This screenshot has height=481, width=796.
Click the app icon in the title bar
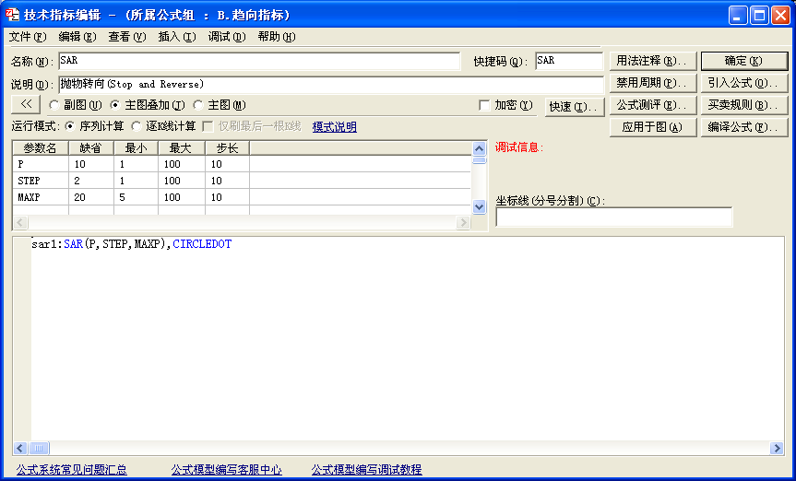[12, 14]
